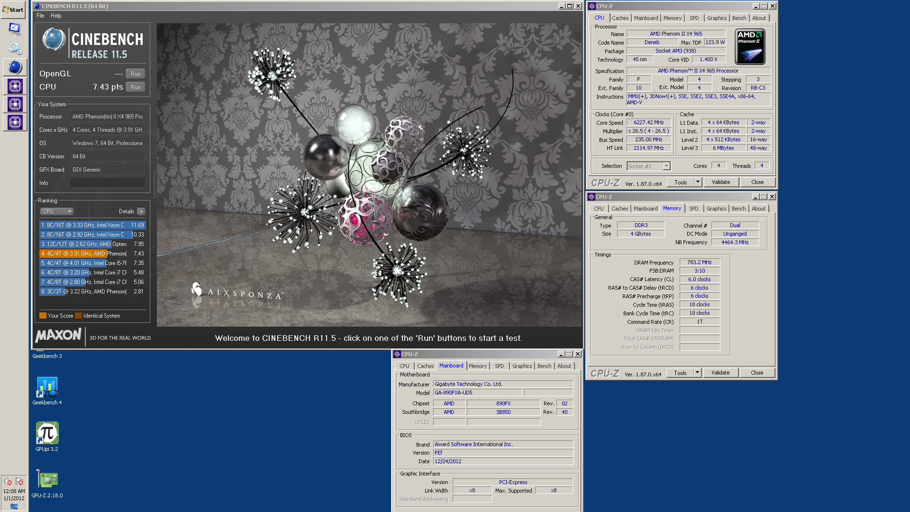Click the show desktop icon under Start

[x=15, y=29]
